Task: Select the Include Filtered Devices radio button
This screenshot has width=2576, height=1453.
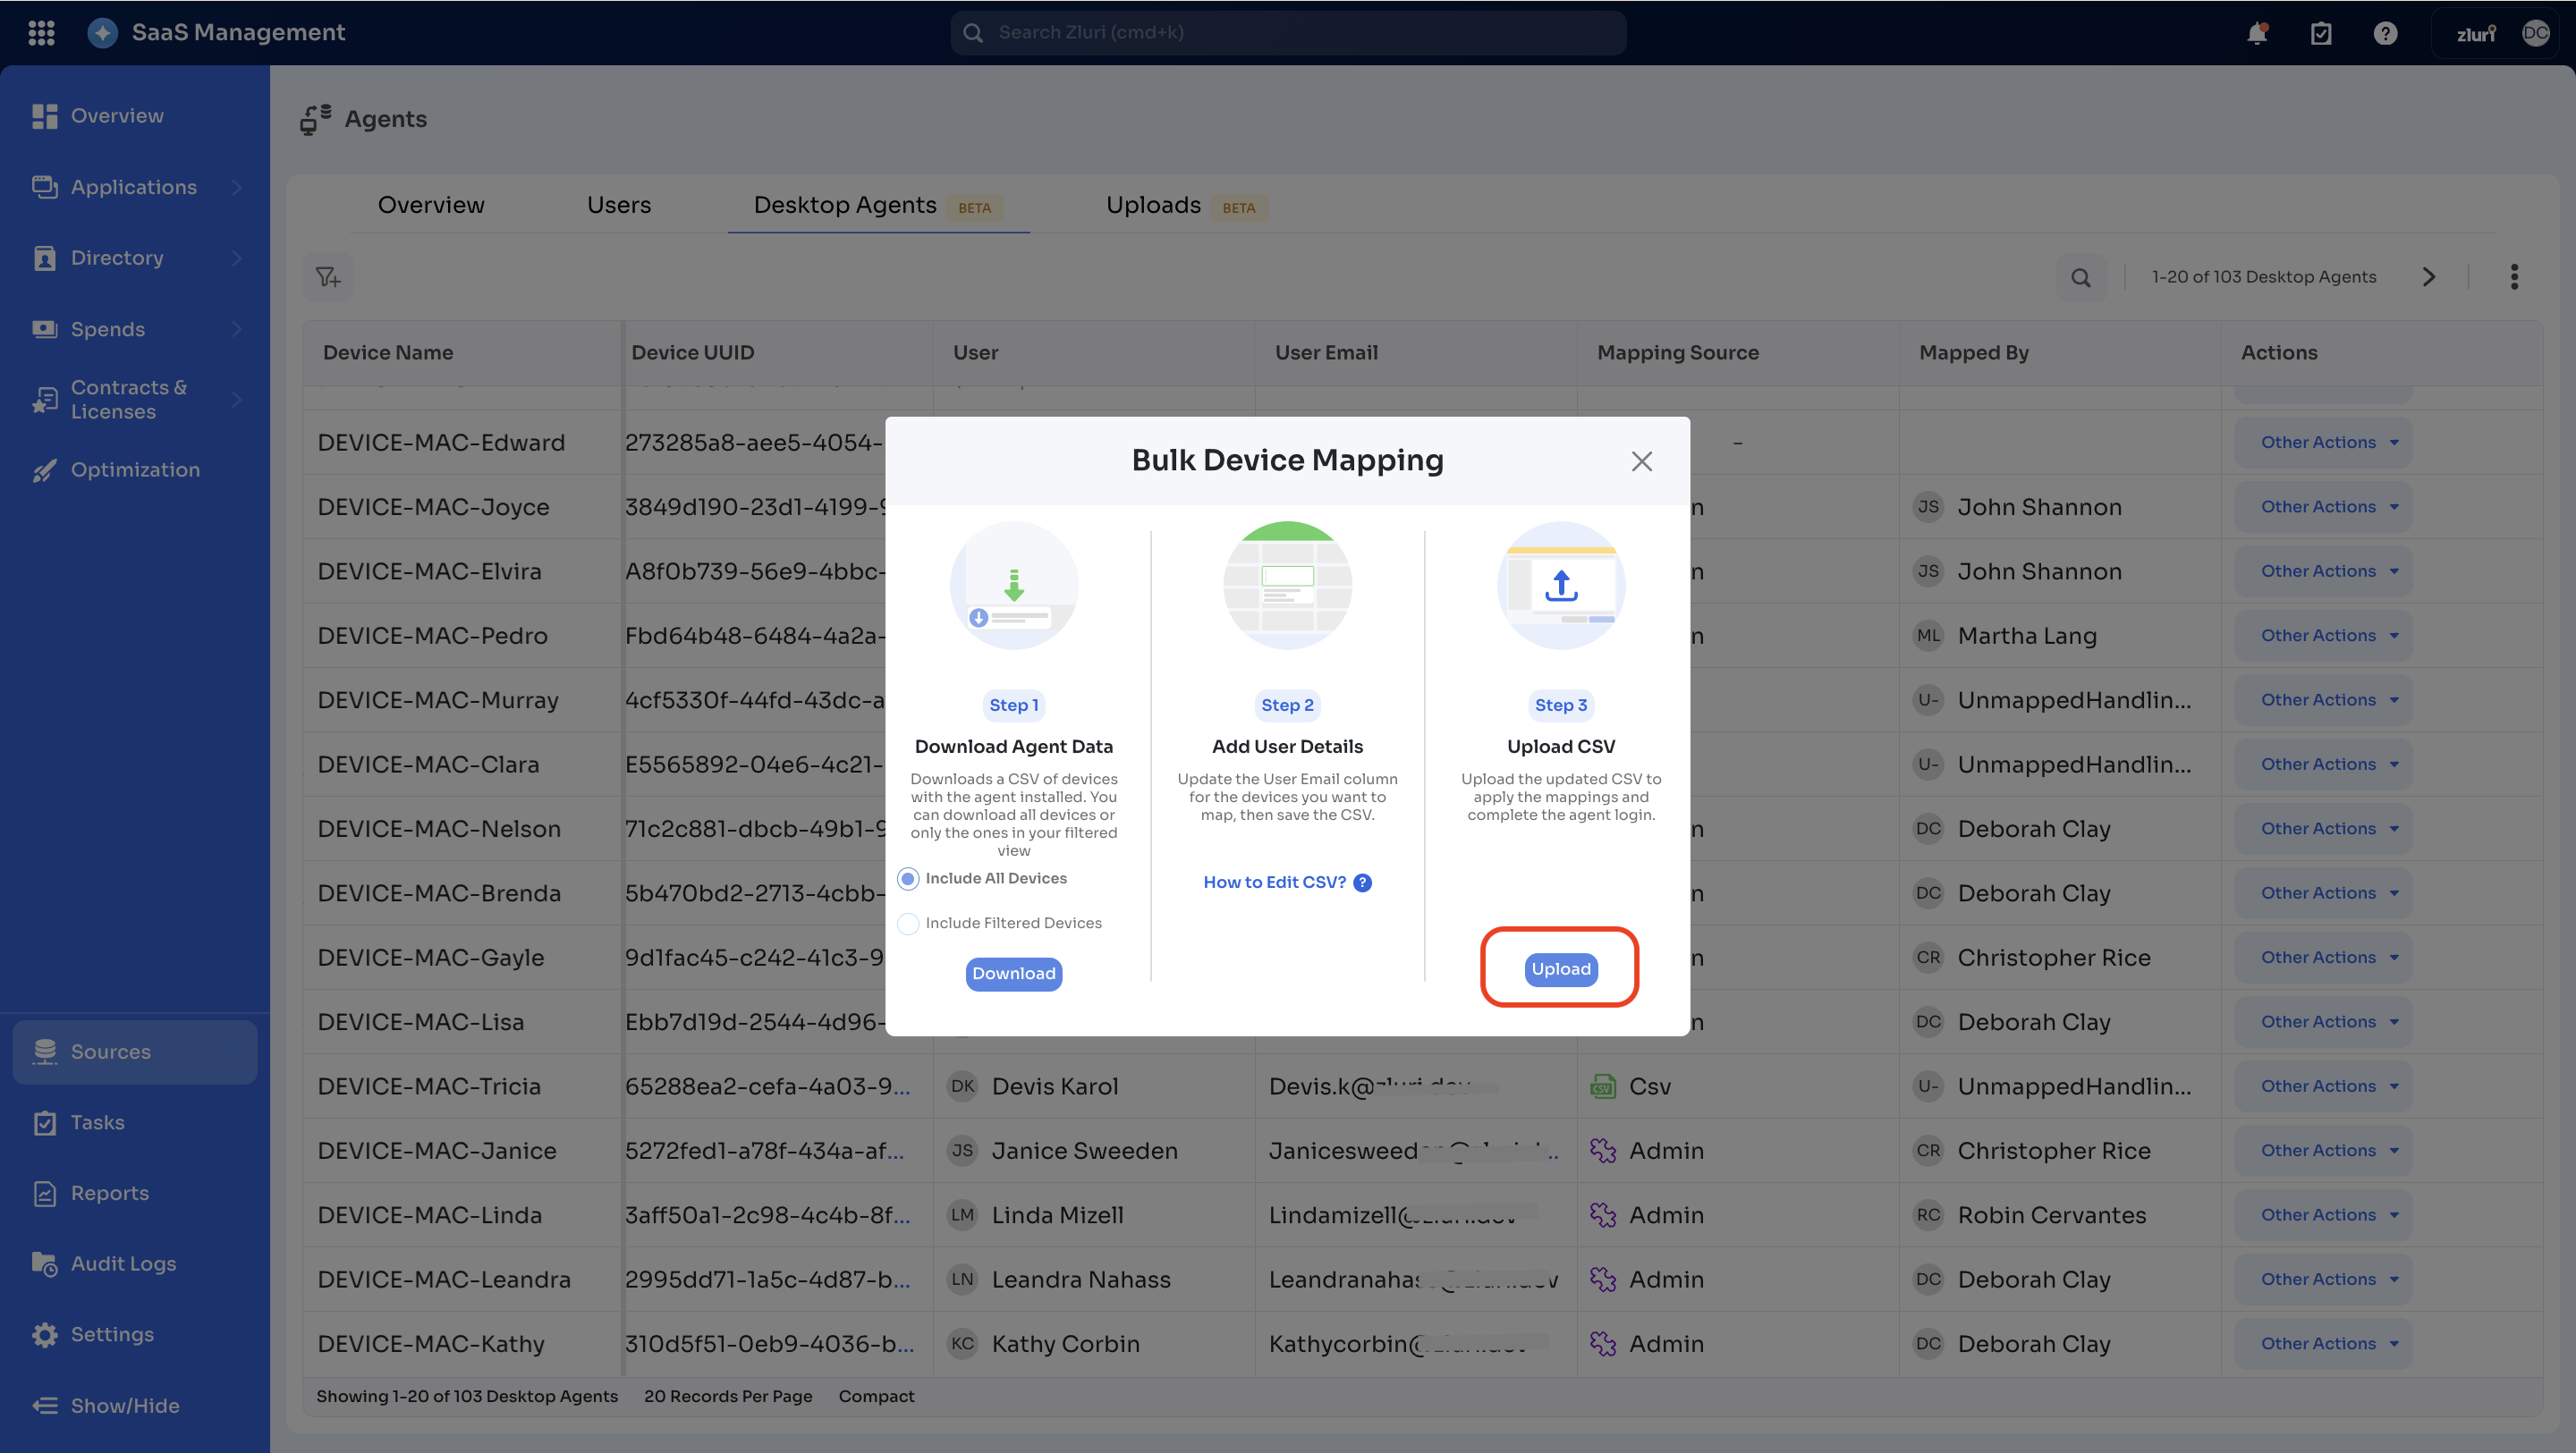Action: tap(908, 923)
